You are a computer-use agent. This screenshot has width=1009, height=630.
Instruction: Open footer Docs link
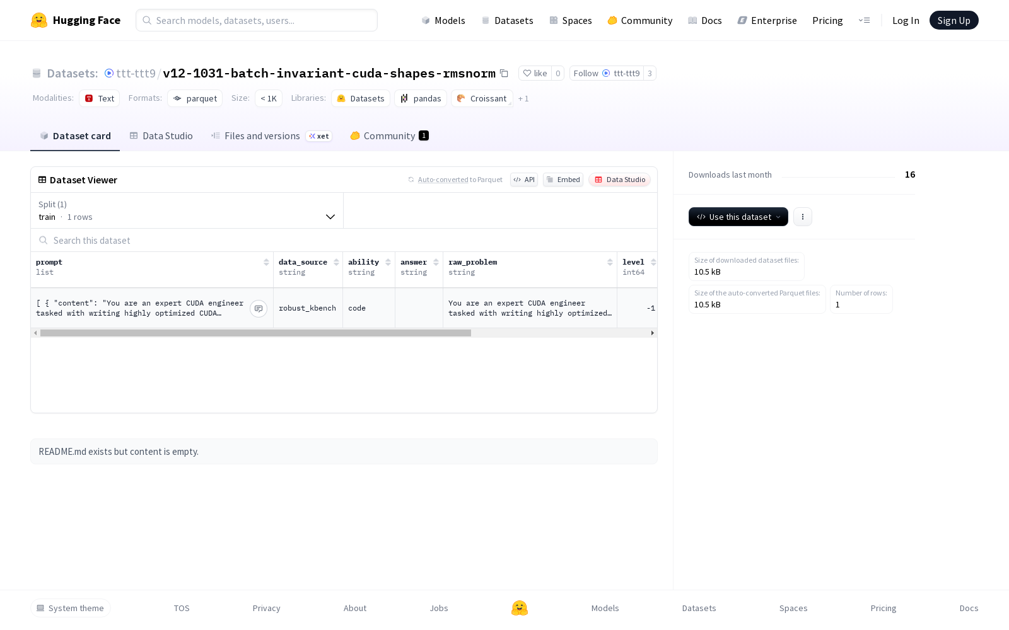click(x=969, y=608)
